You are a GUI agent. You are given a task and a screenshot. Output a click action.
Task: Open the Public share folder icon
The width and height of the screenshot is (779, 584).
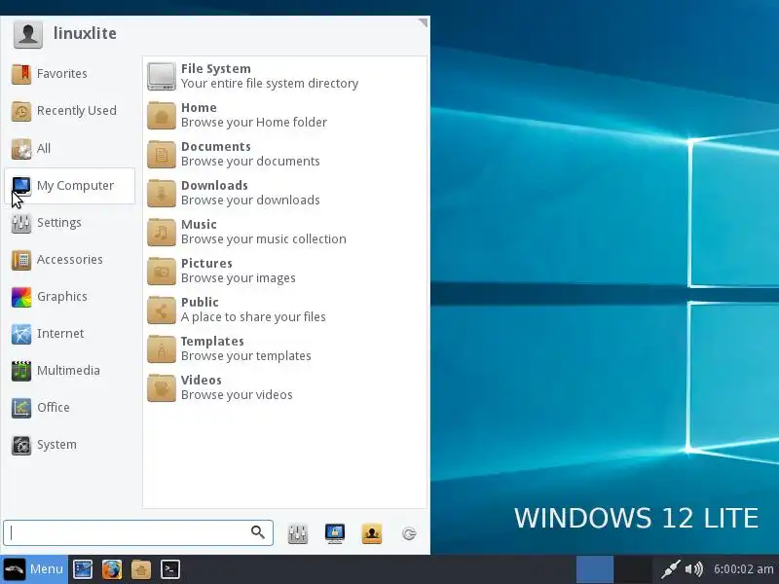click(x=162, y=310)
